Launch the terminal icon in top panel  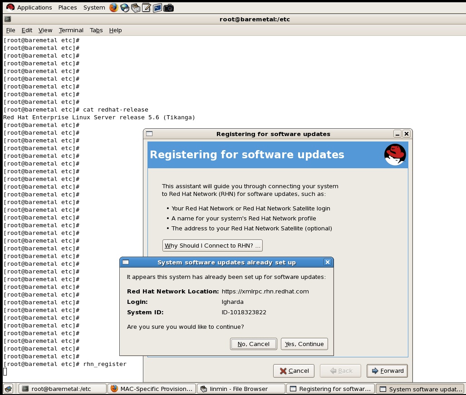pyautogui.click(x=157, y=8)
